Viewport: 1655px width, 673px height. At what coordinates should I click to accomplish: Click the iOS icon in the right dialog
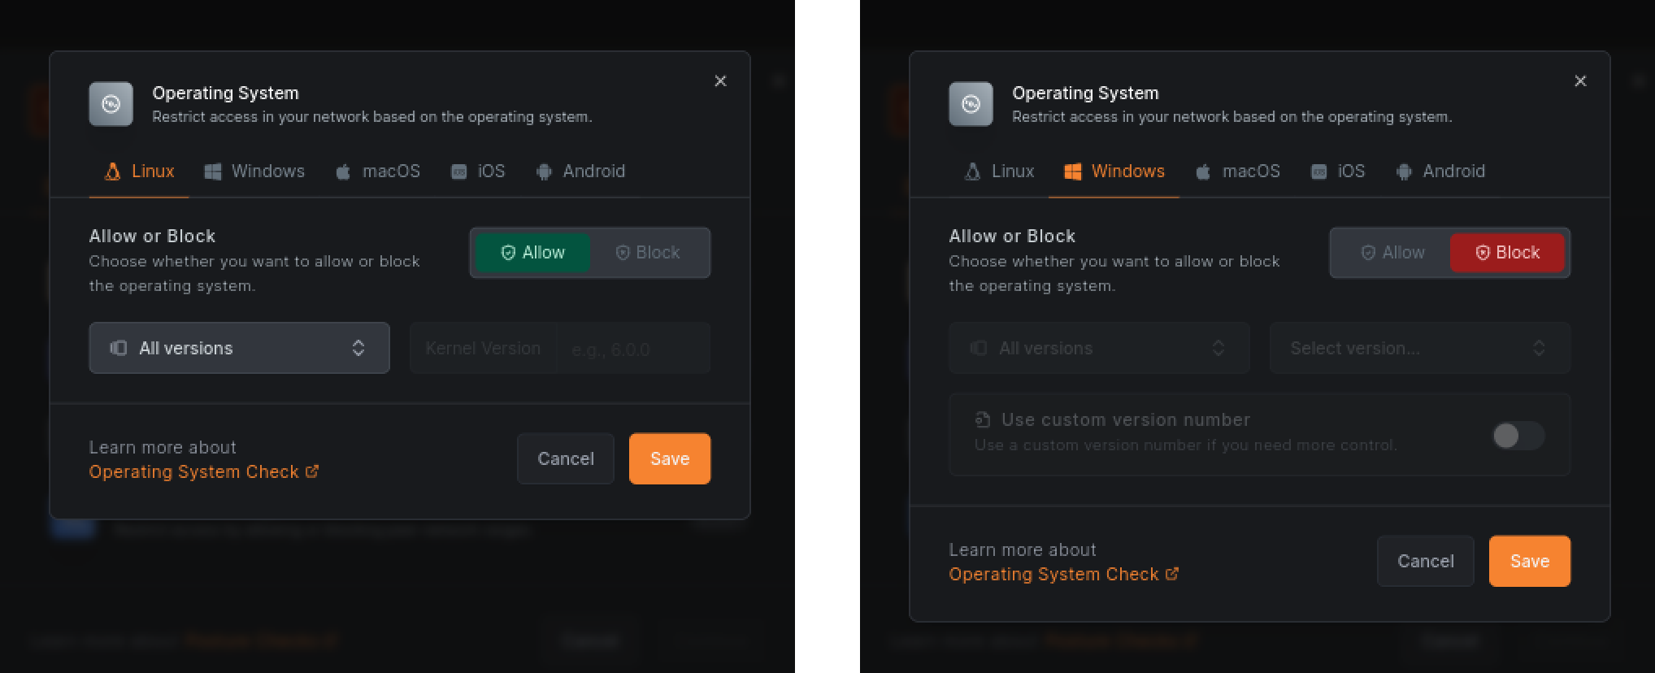coord(1318,172)
